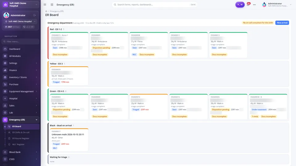Click Triaged badge on ER2600039 card
Image resolution: width=296 pixels, height=166 pixels.
tap(56, 82)
